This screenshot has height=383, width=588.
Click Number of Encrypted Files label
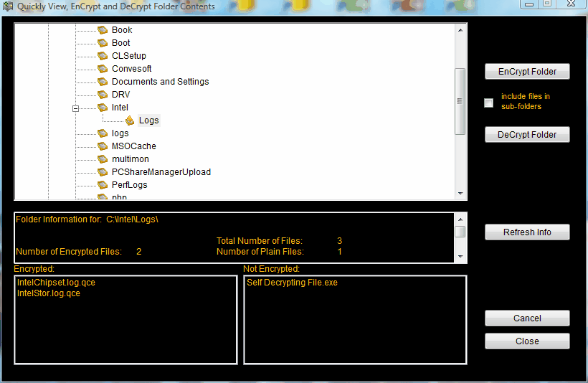69,252
